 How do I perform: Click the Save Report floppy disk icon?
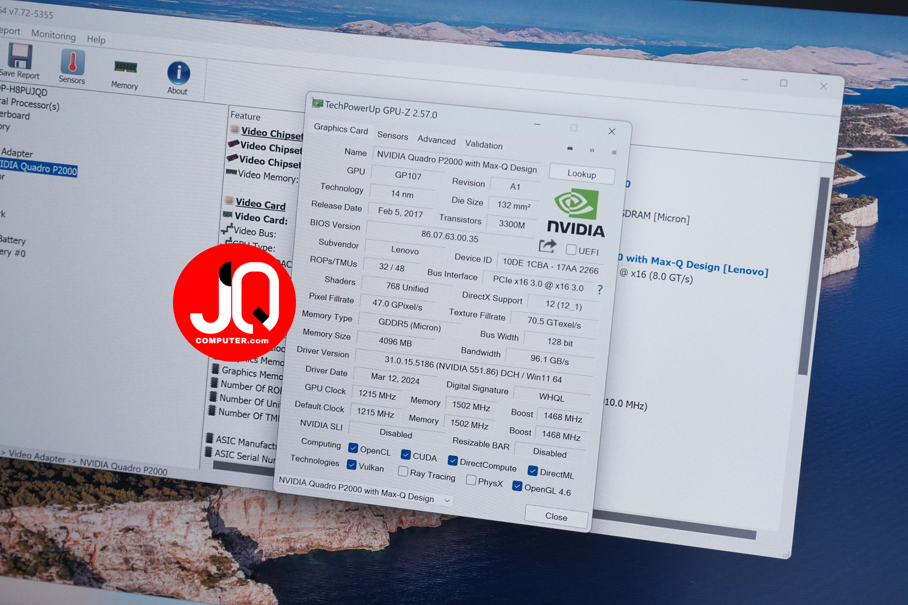coord(20,56)
